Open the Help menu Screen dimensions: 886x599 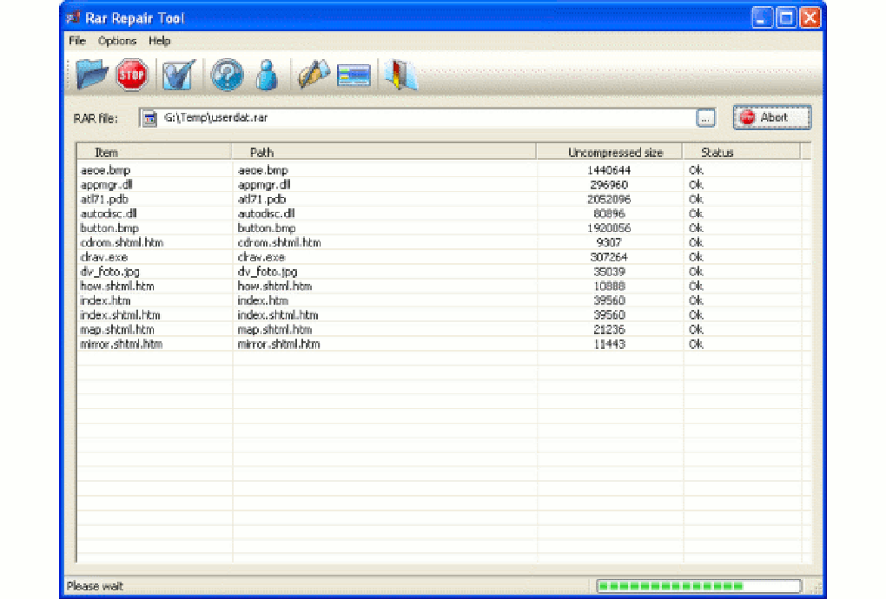[159, 41]
